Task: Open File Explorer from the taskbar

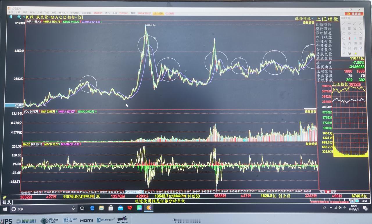Action: coord(101,208)
